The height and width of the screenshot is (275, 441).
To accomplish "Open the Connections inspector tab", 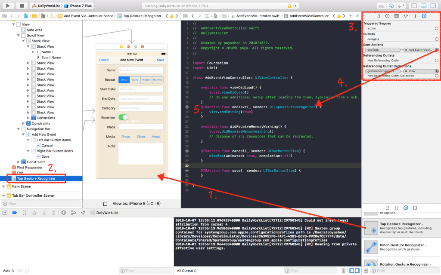I will click(x=424, y=16).
